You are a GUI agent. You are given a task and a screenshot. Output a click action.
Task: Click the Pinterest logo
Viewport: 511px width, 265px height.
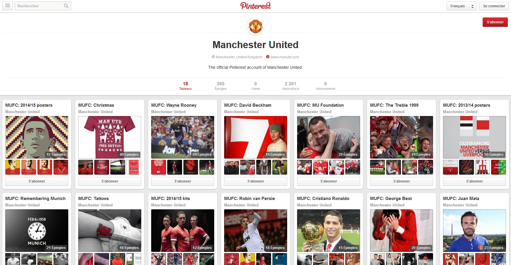[x=256, y=6]
